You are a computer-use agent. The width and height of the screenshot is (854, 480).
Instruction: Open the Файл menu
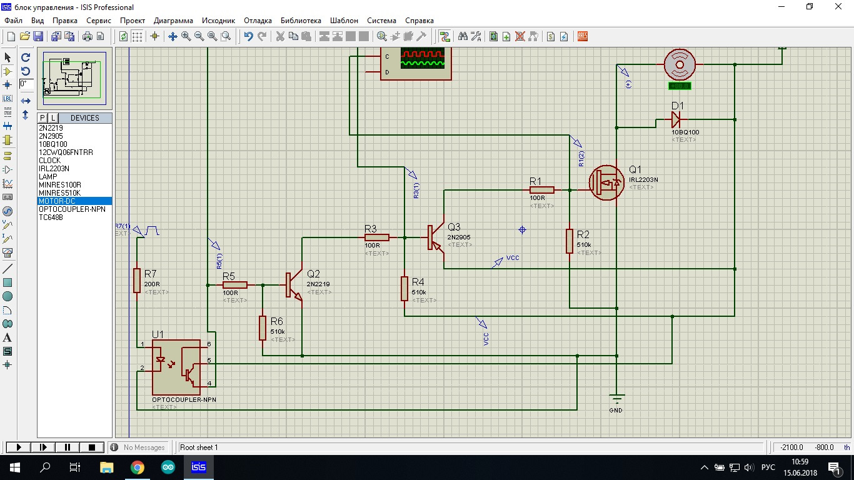tap(13, 21)
